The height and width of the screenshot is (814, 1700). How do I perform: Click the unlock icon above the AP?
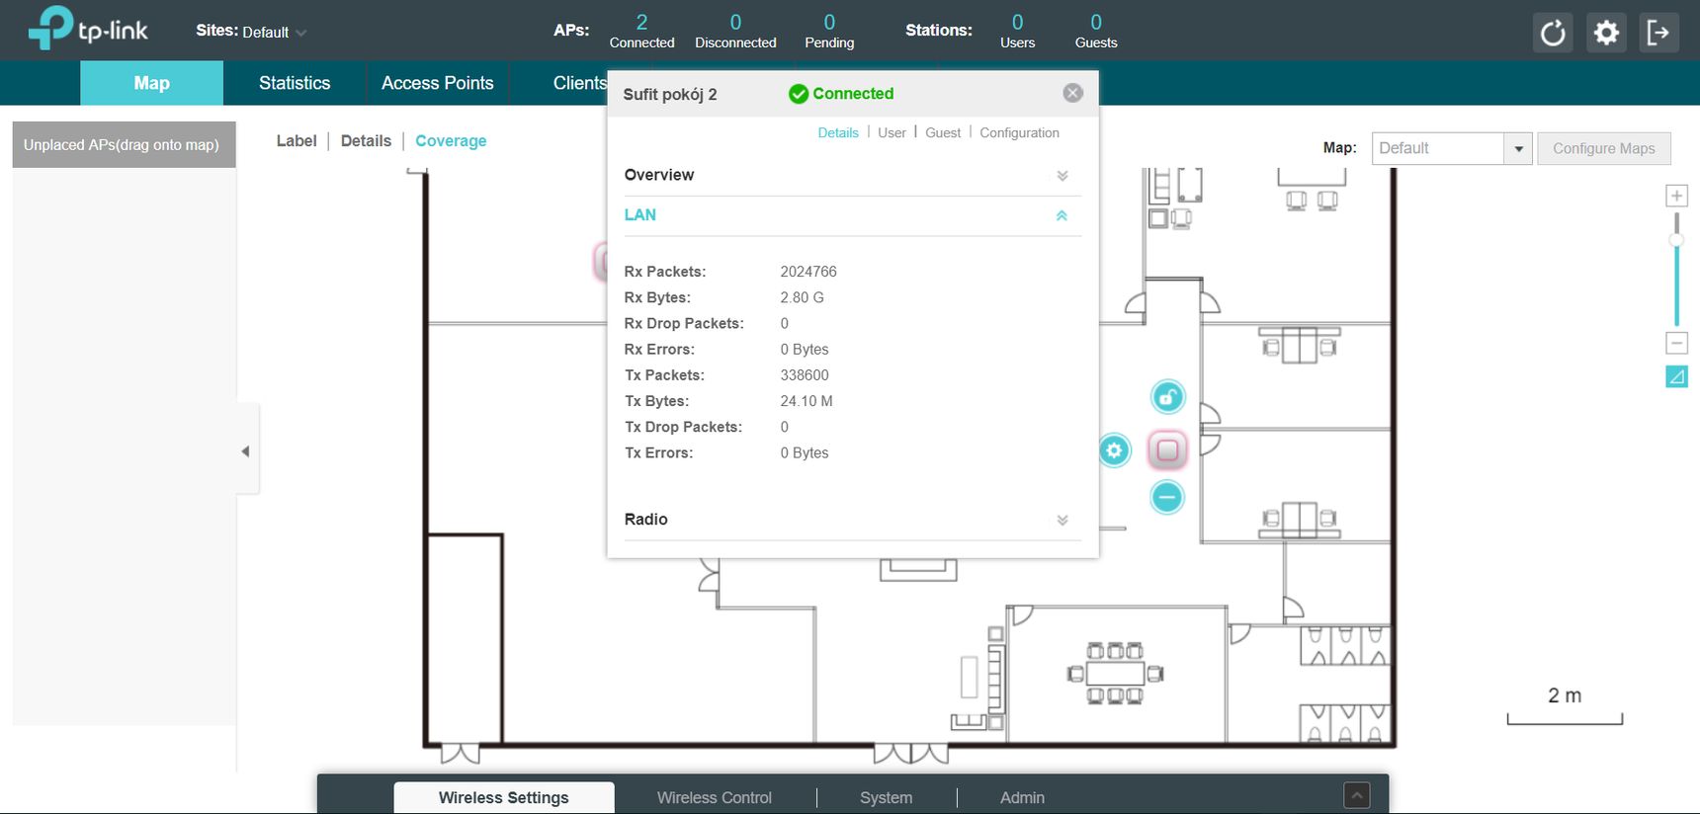(1167, 397)
